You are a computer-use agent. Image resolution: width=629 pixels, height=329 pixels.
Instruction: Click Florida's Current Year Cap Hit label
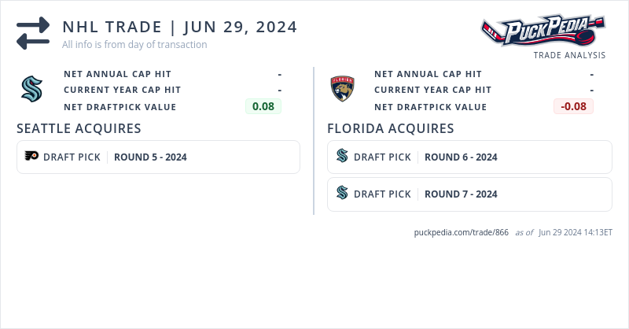click(432, 90)
